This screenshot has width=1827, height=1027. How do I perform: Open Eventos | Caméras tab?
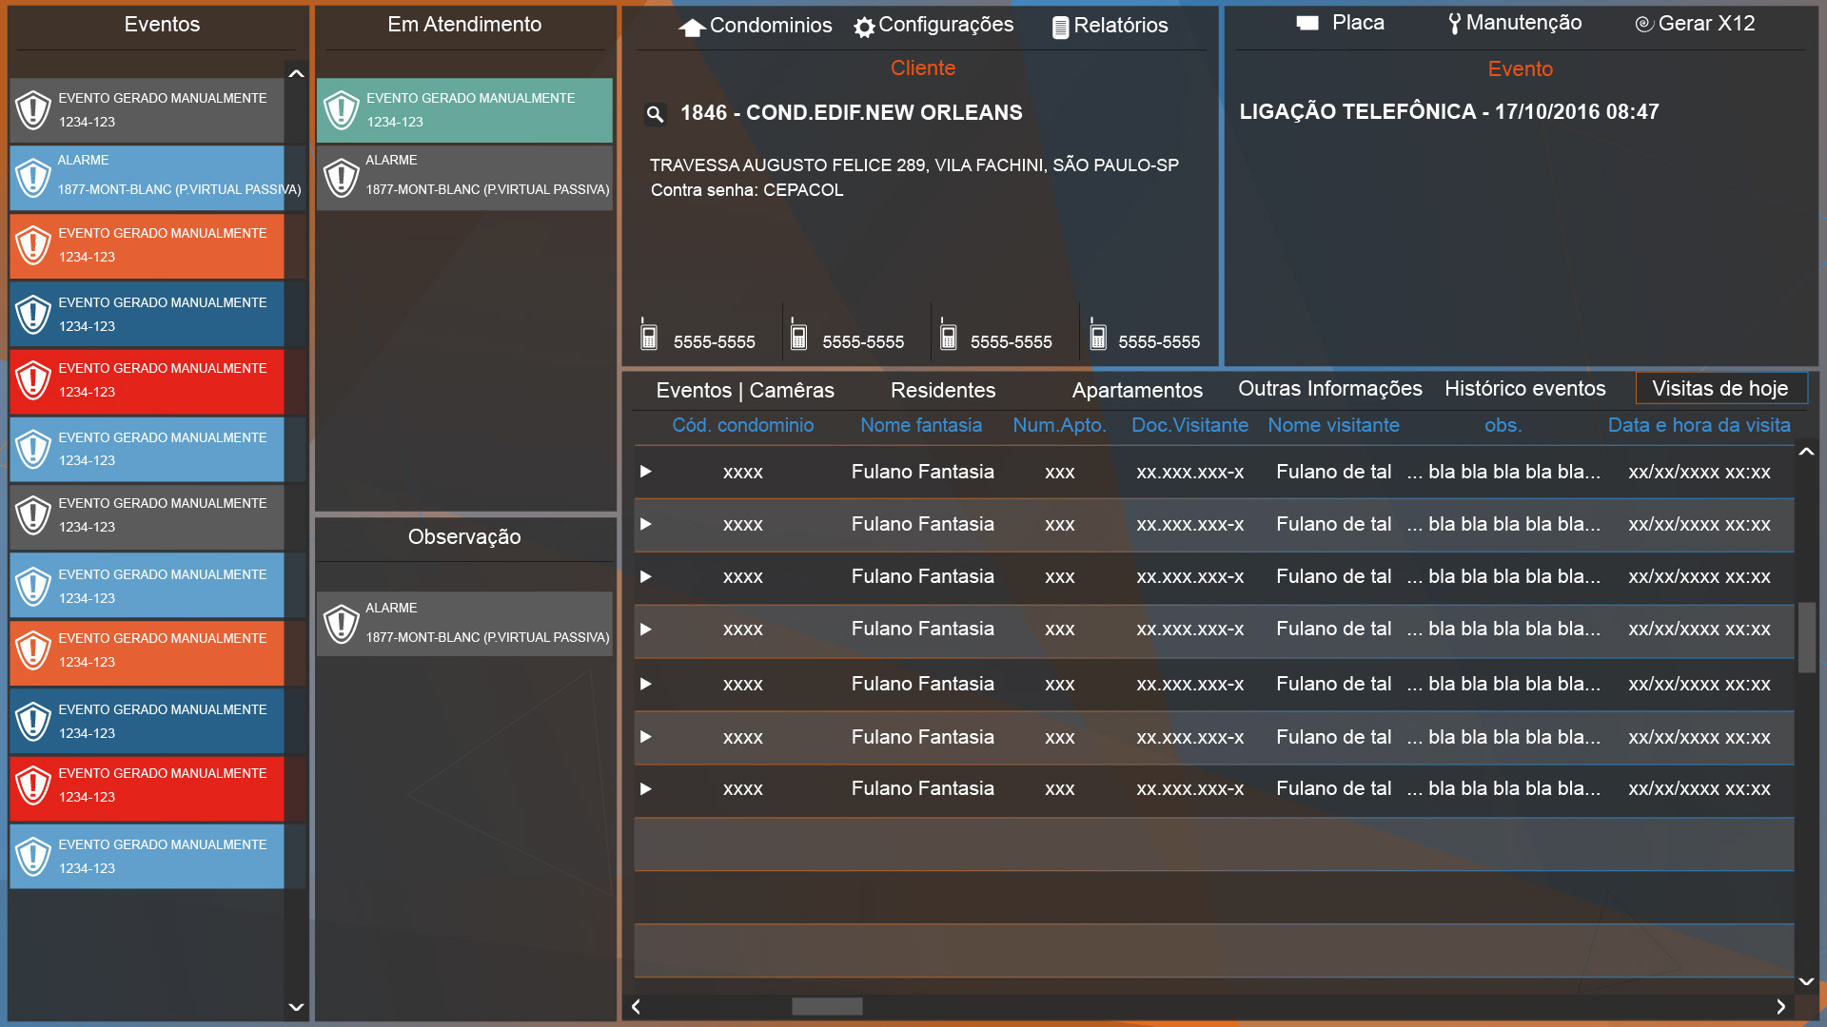(745, 390)
